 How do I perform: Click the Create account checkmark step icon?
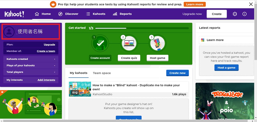(100, 44)
